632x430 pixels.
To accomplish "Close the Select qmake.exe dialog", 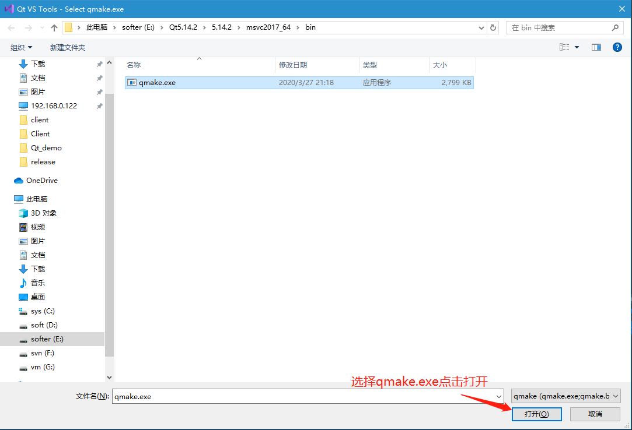I will click(x=622, y=9).
